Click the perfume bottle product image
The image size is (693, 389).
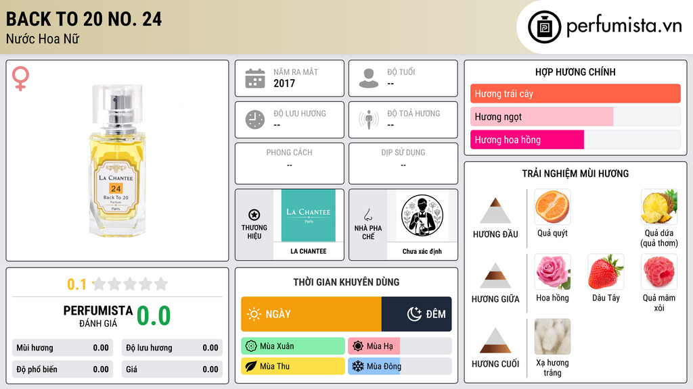click(118, 161)
